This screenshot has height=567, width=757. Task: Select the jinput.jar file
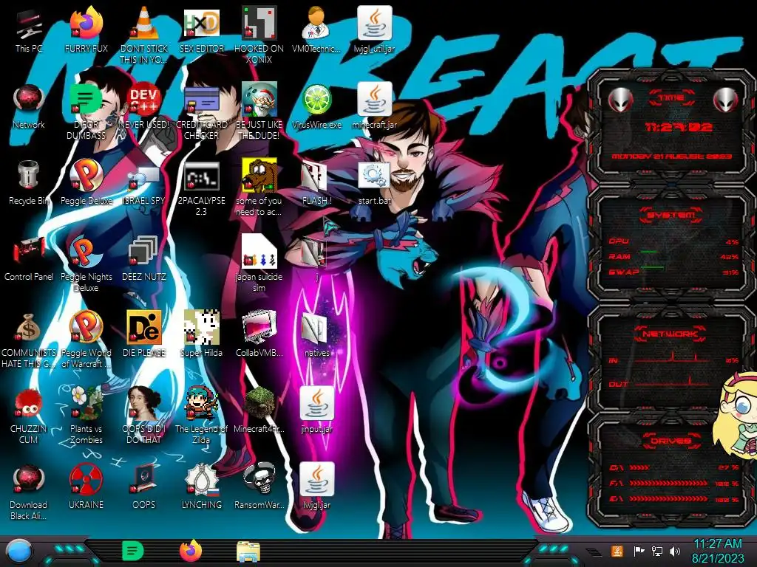click(316, 410)
